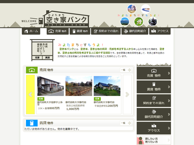
Task: Open the 御代田町大字御代田 link on the 1,000万円 listing
Action: pos(76,102)
